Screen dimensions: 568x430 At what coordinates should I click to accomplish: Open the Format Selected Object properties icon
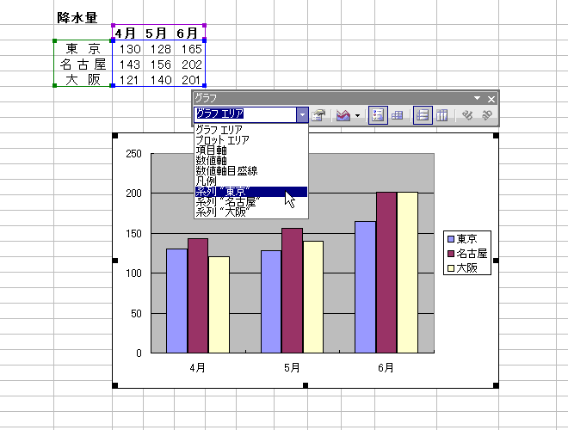tap(318, 115)
